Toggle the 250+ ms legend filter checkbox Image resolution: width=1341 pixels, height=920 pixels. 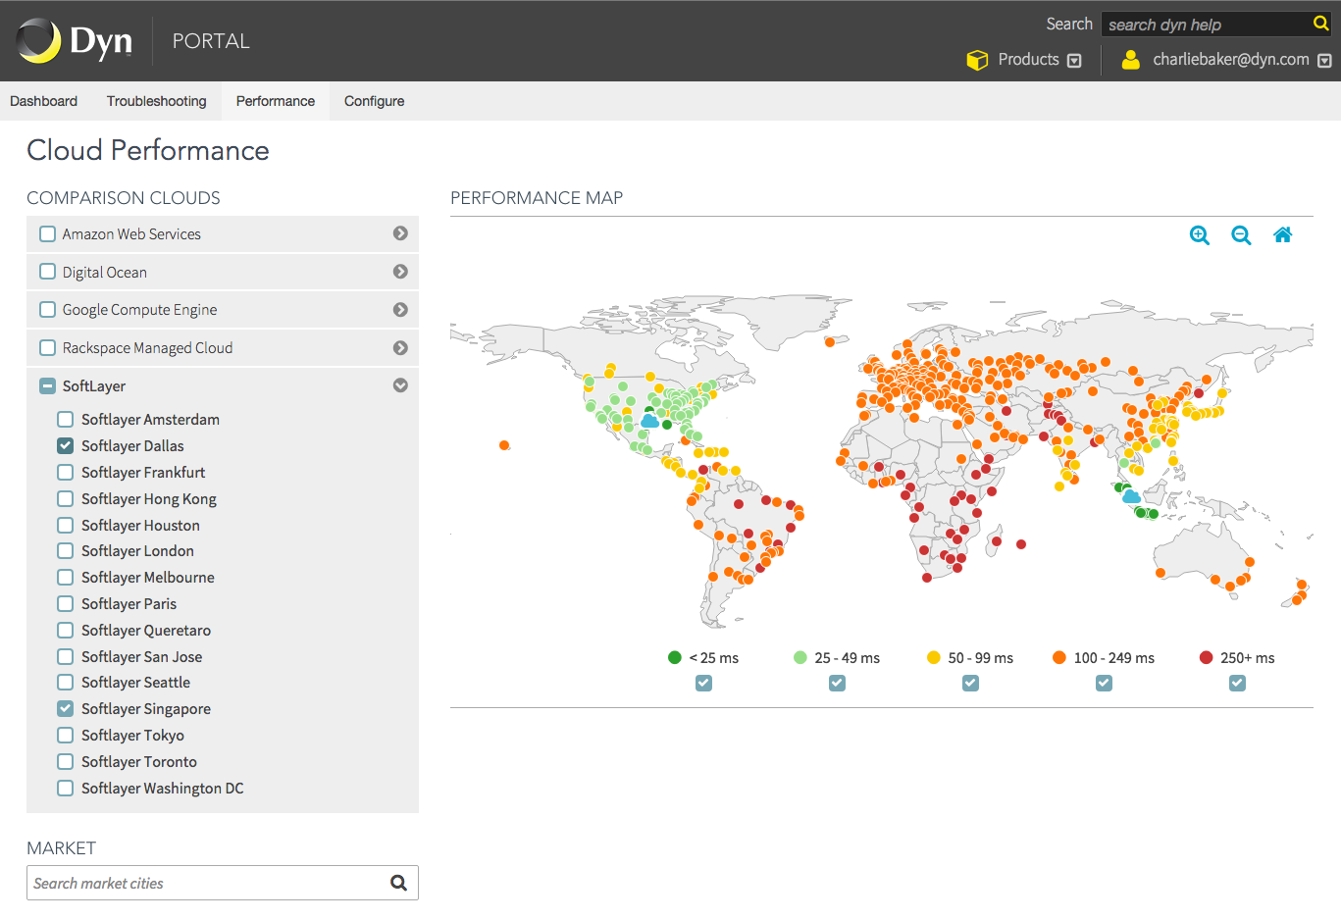[x=1237, y=684]
